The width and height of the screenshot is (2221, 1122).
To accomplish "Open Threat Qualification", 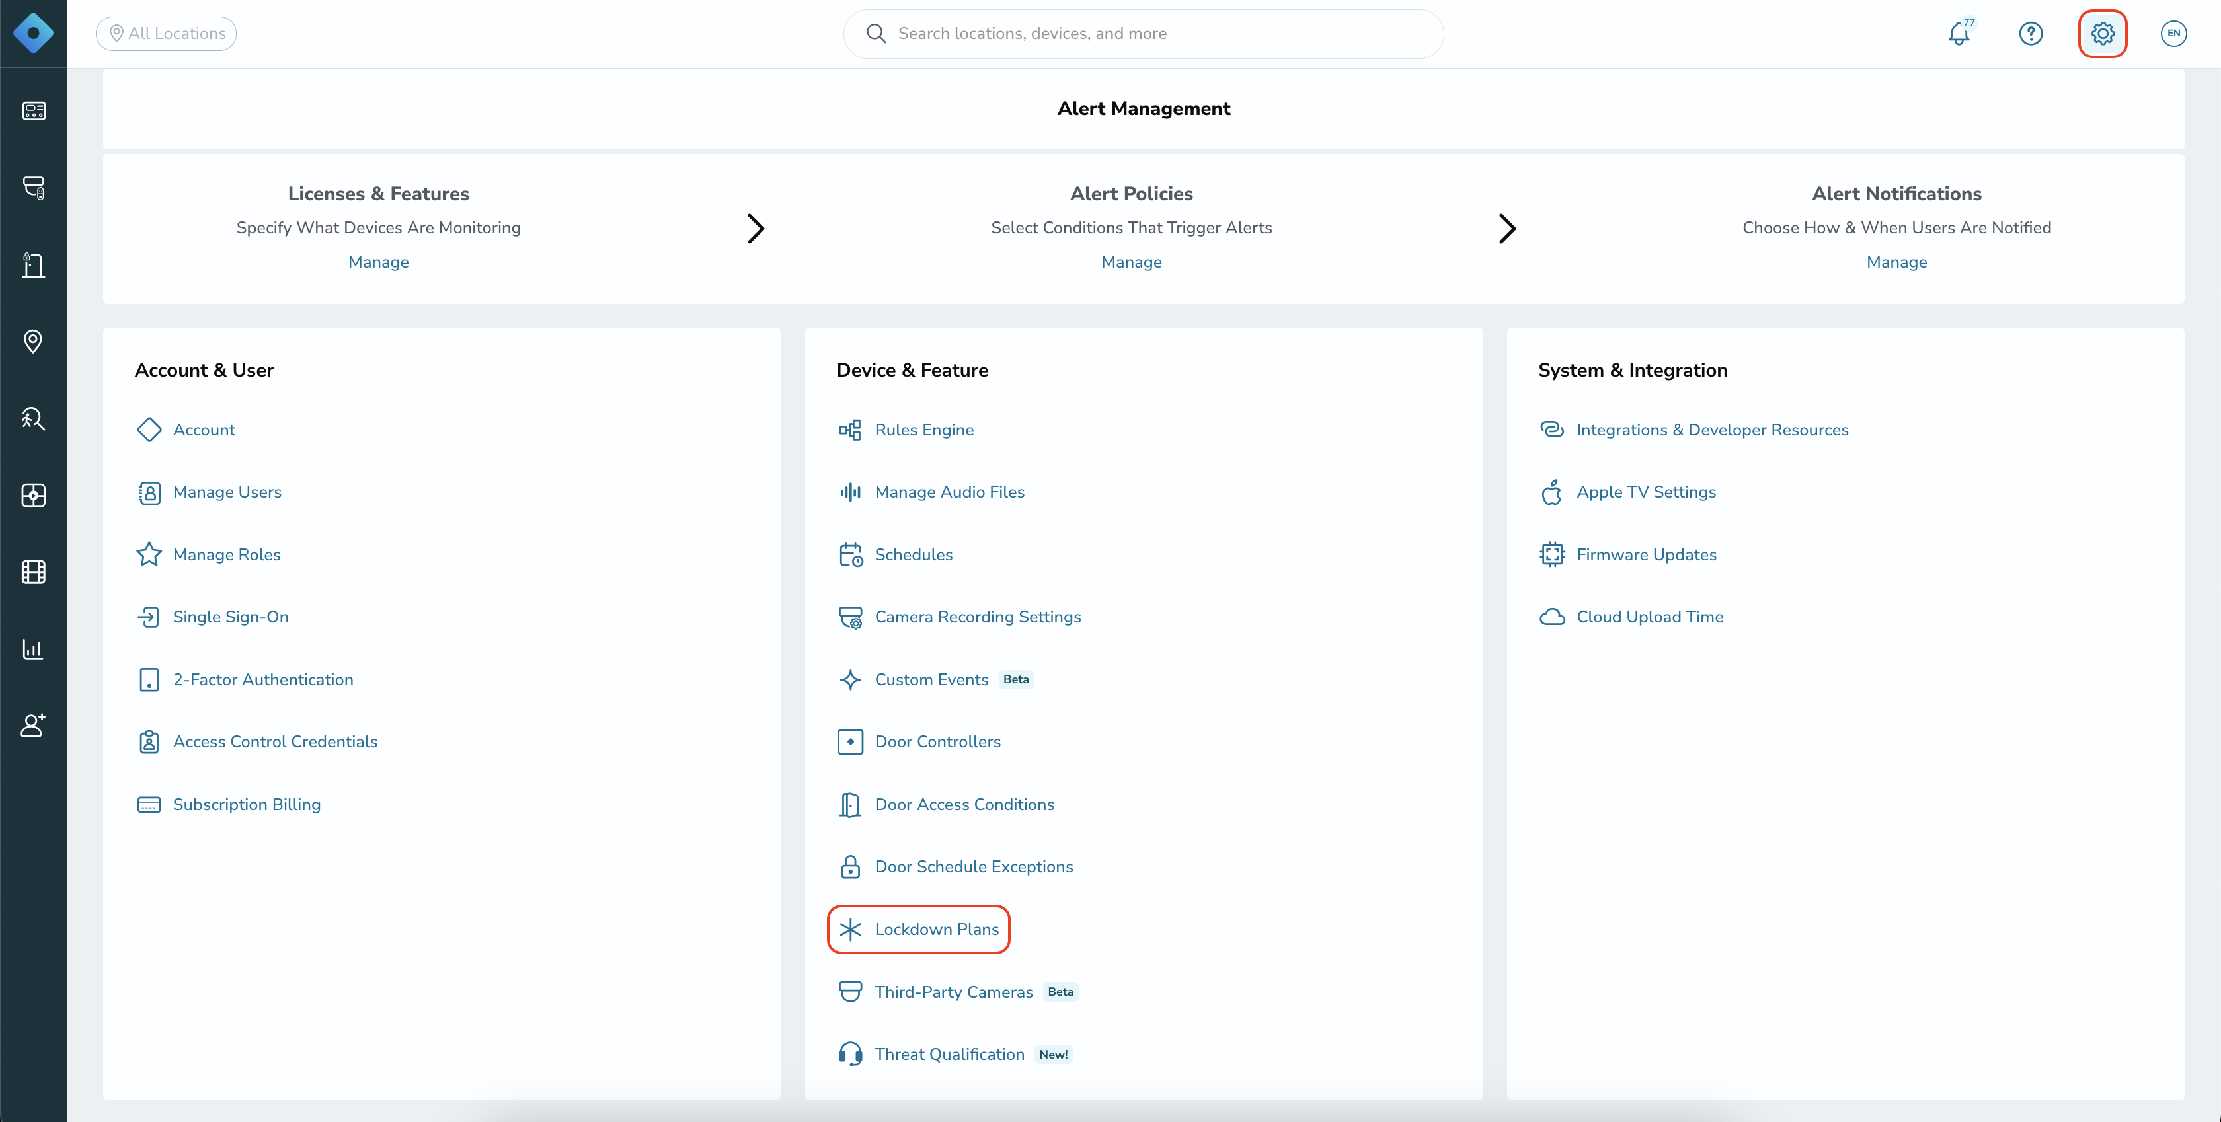I will click(949, 1055).
